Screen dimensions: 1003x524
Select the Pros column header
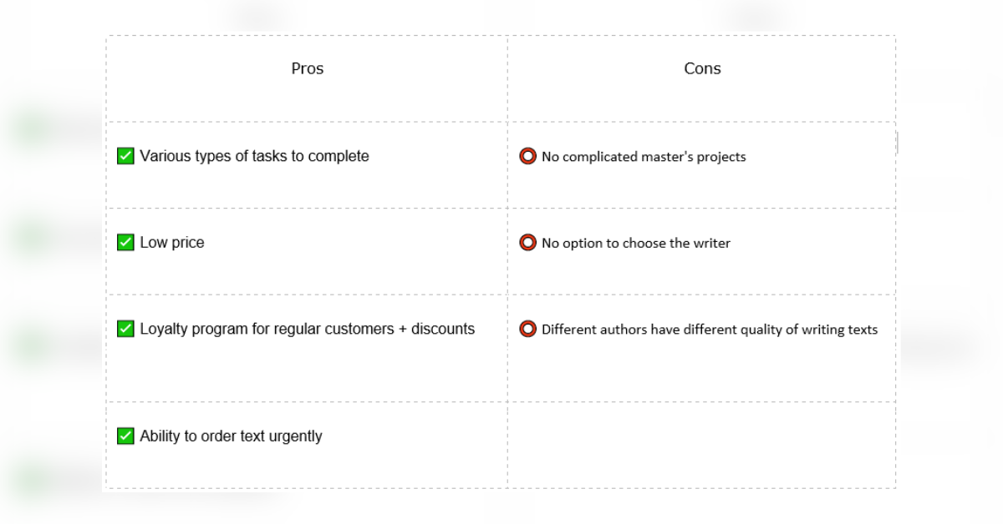307,68
